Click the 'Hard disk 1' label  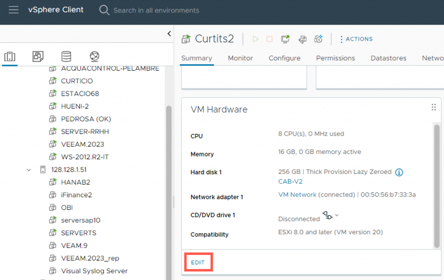click(x=206, y=173)
